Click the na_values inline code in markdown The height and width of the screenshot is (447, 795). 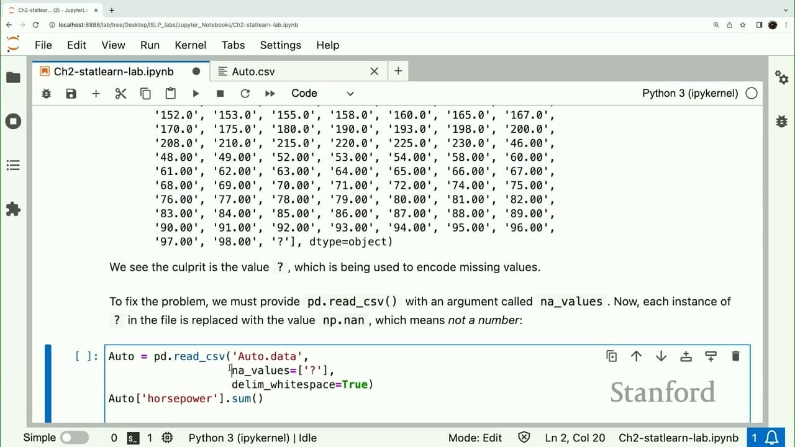click(571, 302)
